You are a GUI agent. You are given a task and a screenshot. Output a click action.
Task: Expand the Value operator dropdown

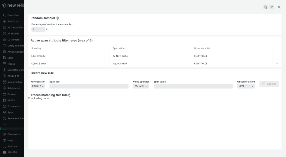141,86
